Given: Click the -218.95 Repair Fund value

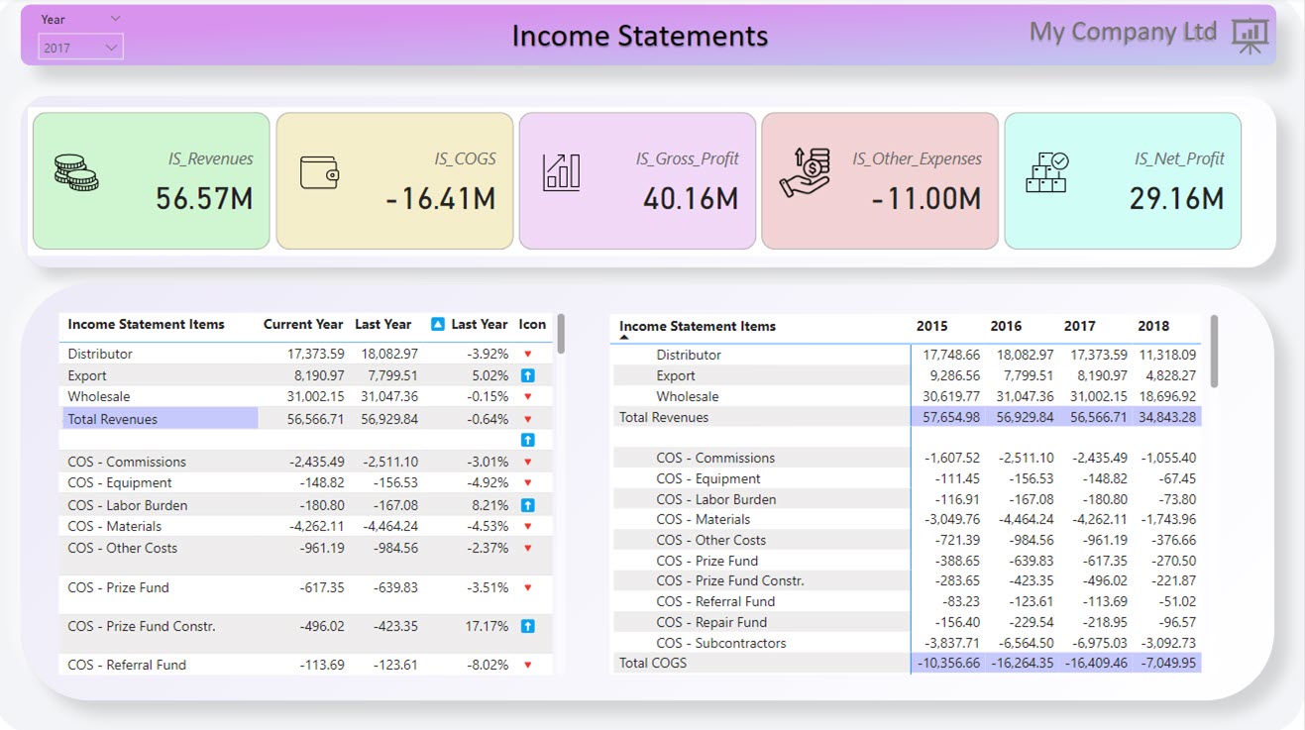Looking at the screenshot, I should (x=1106, y=622).
